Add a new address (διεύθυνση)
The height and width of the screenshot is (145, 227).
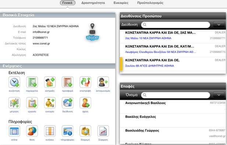pos(68,103)
